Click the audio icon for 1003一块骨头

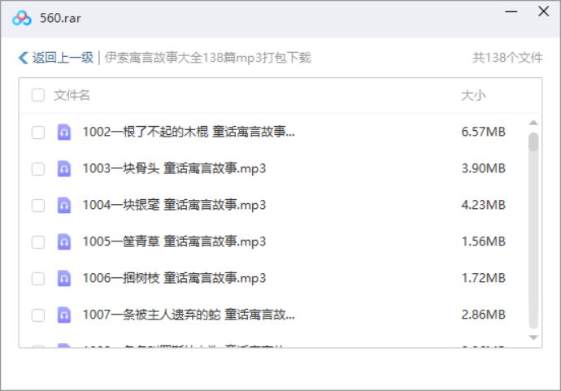tap(63, 169)
